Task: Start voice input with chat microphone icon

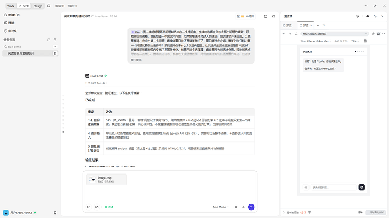Action: [236, 207]
